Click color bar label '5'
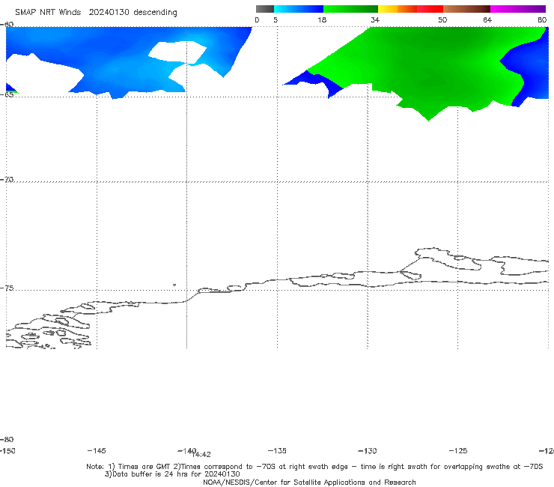Viewport: 554px width, 487px height. click(276, 19)
